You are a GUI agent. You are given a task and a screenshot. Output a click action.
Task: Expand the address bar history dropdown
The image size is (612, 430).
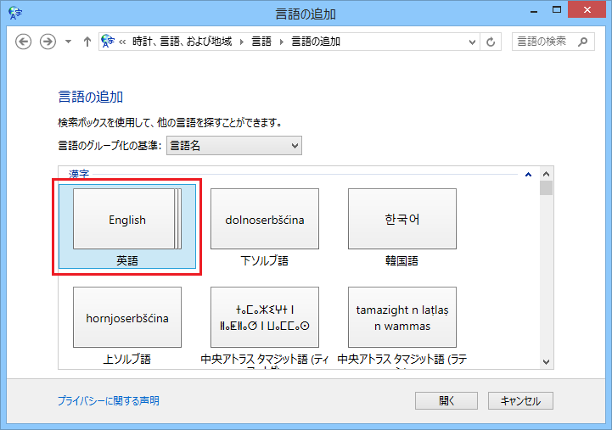(x=473, y=42)
